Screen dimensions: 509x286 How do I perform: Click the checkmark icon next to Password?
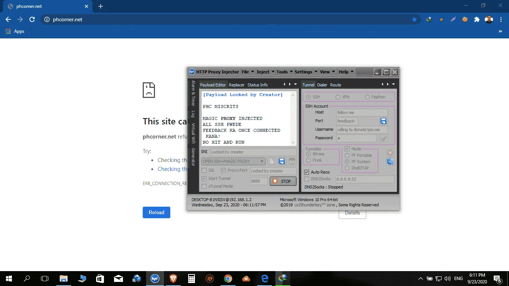point(383,138)
